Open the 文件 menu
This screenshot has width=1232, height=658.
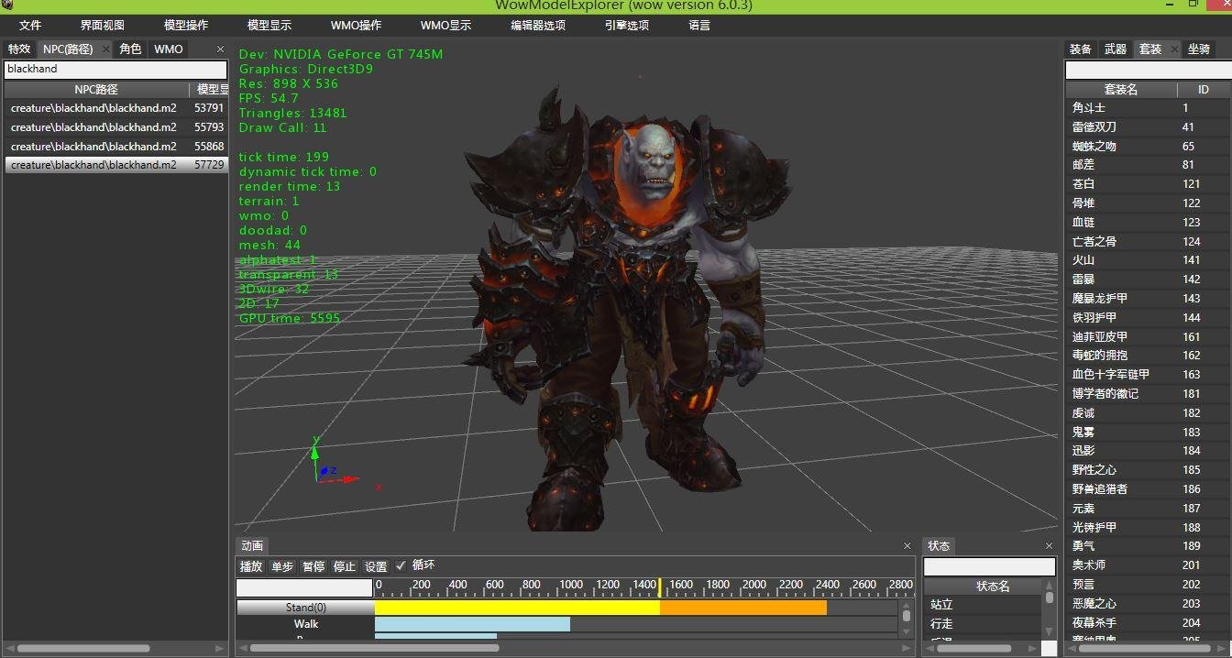coord(30,26)
